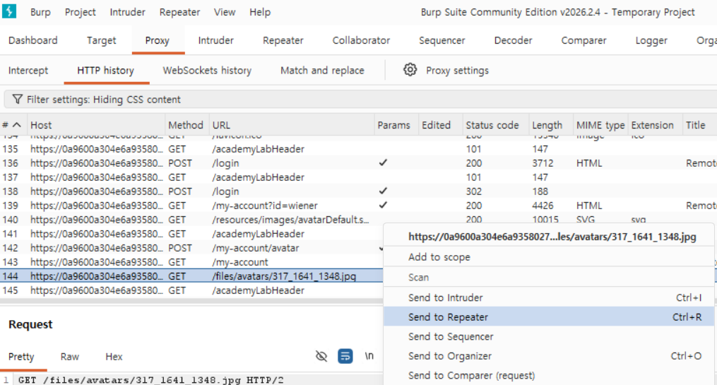Sort by MIME type column header

click(600, 125)
